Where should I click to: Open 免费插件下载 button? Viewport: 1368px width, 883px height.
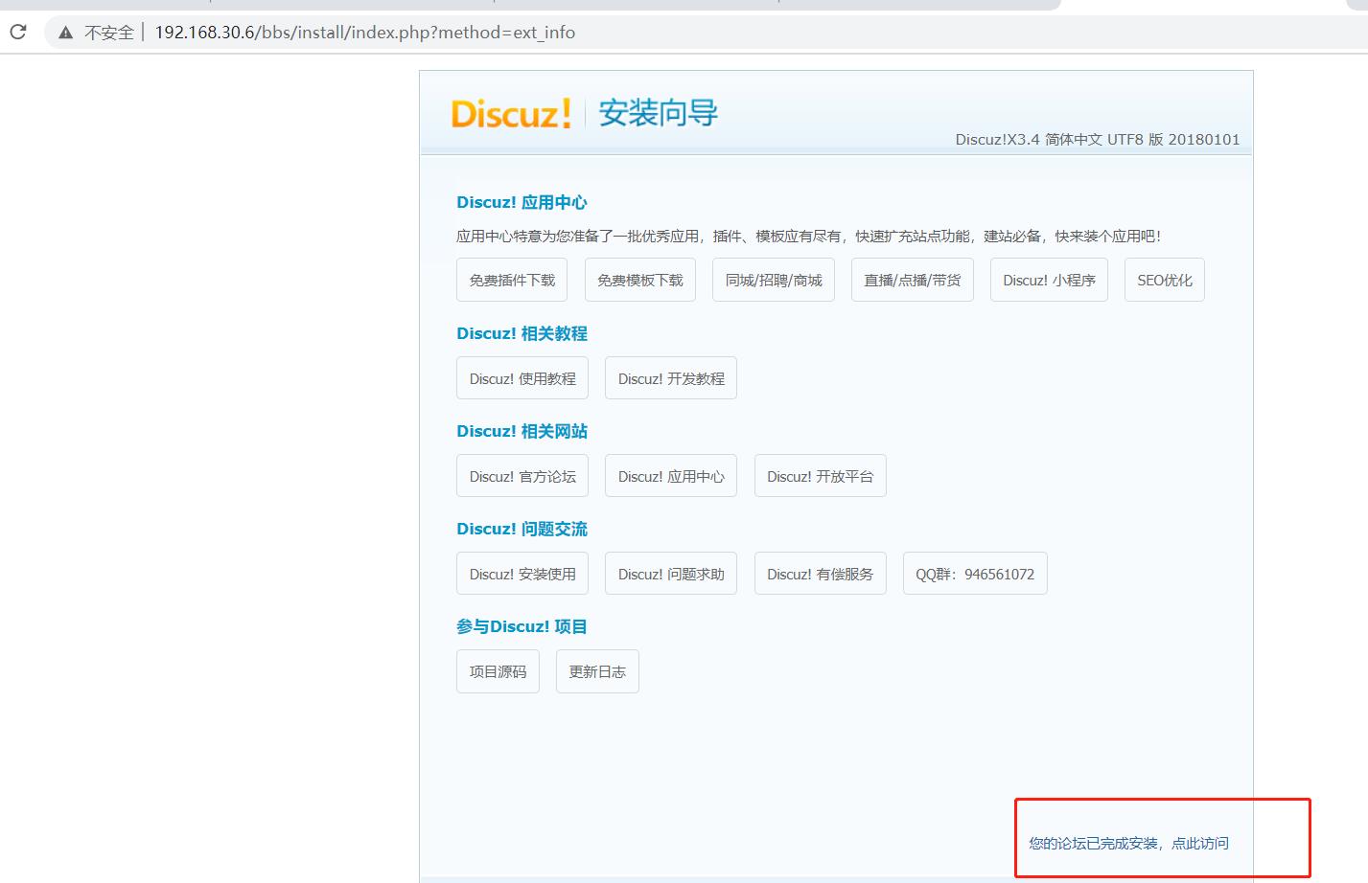(x=512, y=280)
